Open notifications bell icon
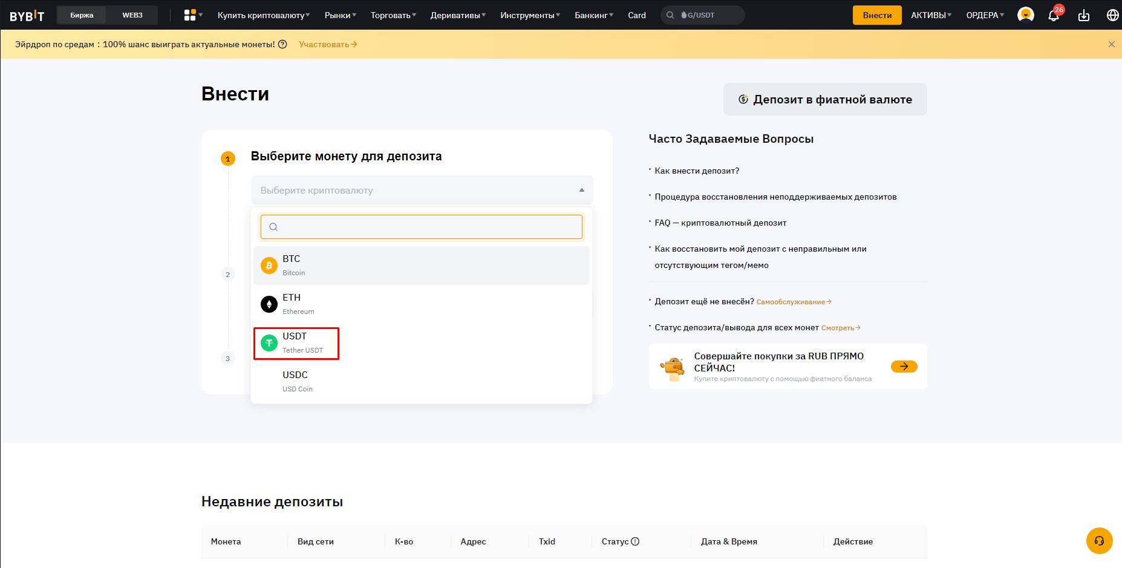The width and height of the screenshot is (1122, 568). [1054, 16]
